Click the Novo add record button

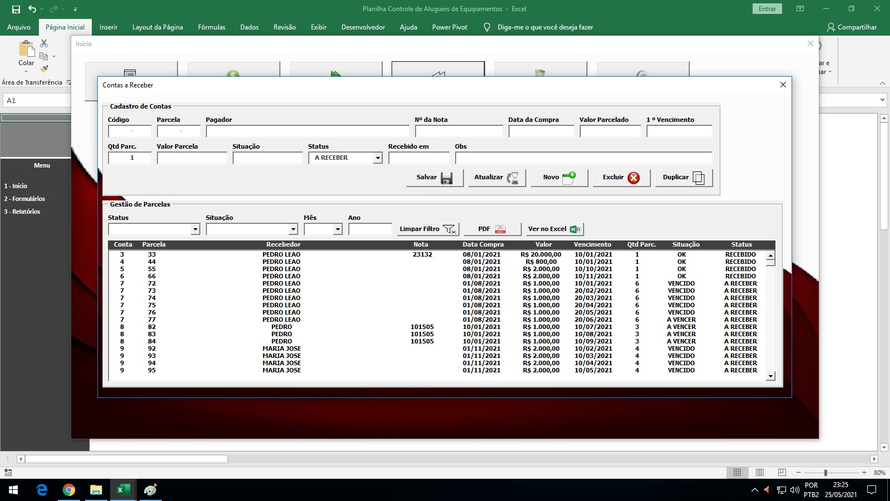pyautogui.click(x=559, y=178)
